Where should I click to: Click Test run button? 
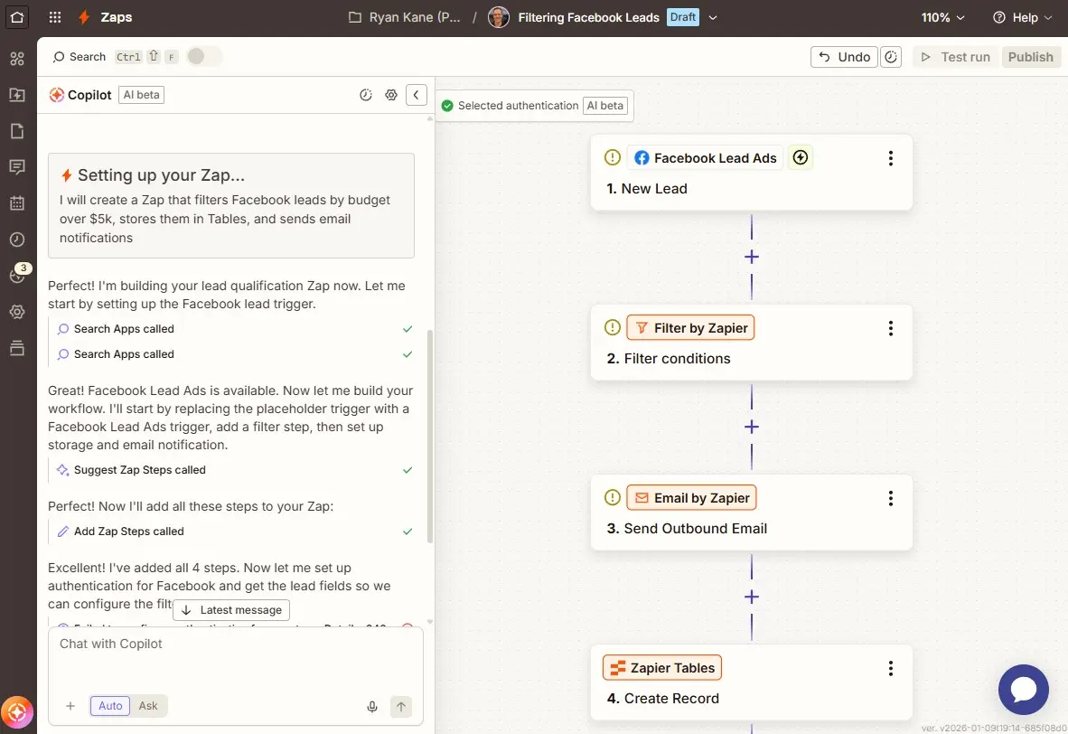coord(956,57)
